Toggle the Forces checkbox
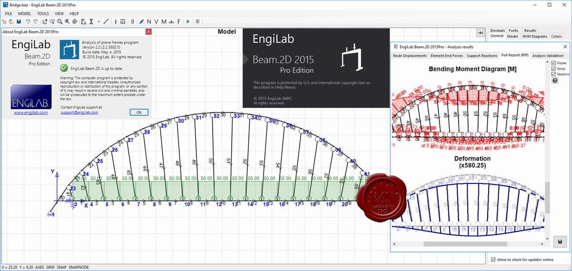Screen dimensions: 572x271 tap(553, 69)
